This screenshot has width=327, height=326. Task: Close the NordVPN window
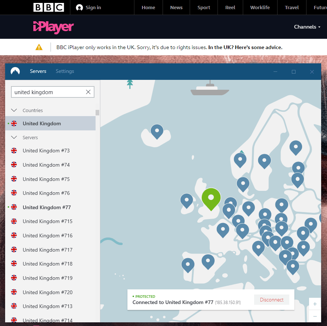point(312,72)
